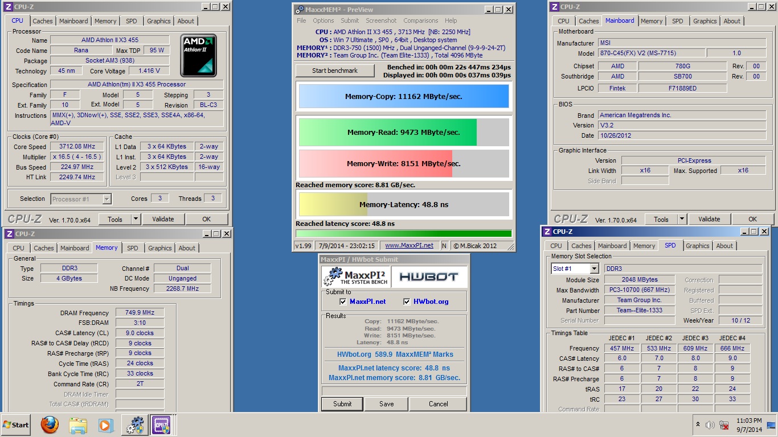Click title bar icon of CPU-Z Memory window
Screen dimensions: 778x437
(x=9, y=234)
